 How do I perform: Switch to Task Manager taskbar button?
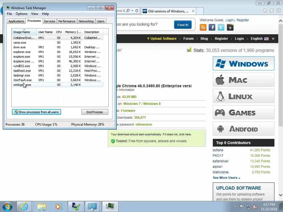pyautogui.click(x=110, y=206)
